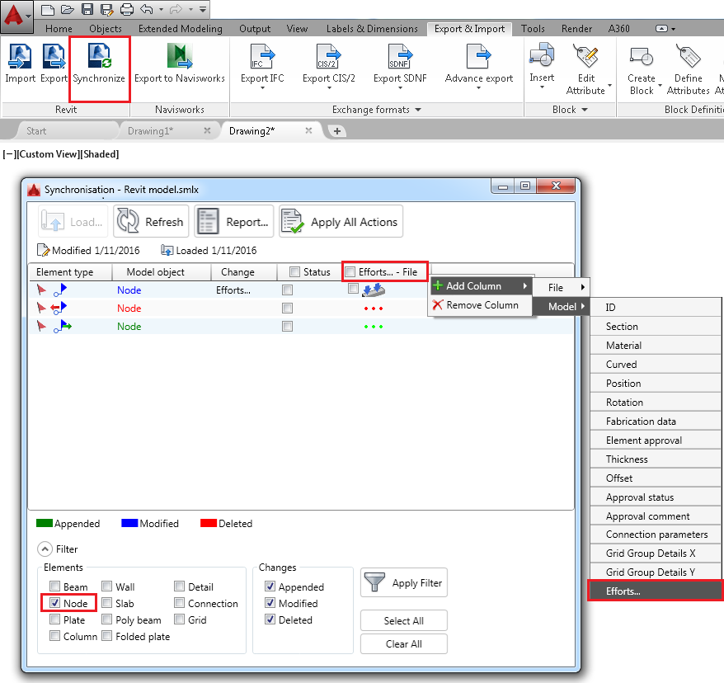The height and width of the screenshot is (683, 724).
Task: Open Labels & Dimensions ribbon tab
Action: (372, 29)
